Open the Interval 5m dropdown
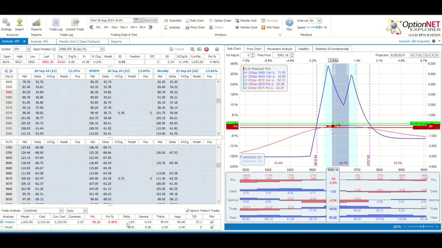The height and width of the screenshot is (248, 442). pos(319,21)
